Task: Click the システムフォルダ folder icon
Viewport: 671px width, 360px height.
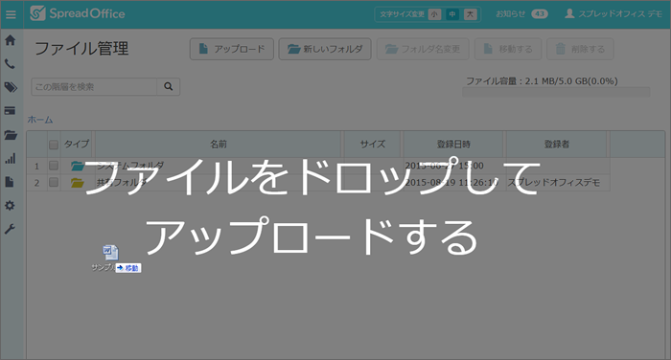Action: click(77, 166)
